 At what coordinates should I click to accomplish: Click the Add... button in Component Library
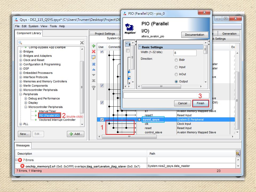(x=75, y=134)
